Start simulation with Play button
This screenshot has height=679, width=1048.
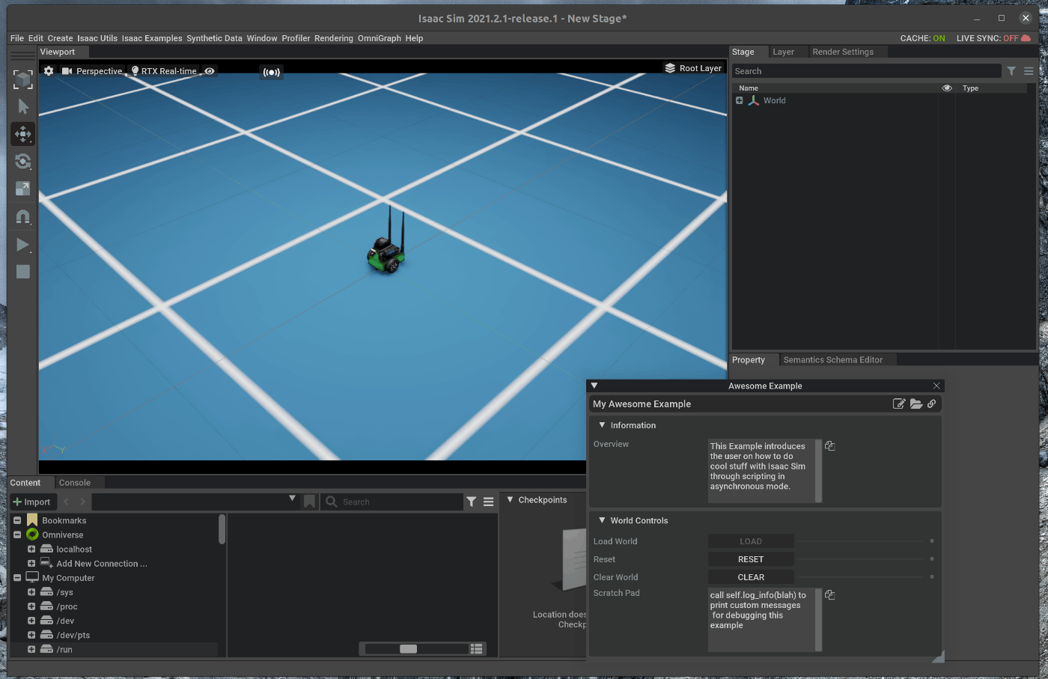[x=23, y=245]
